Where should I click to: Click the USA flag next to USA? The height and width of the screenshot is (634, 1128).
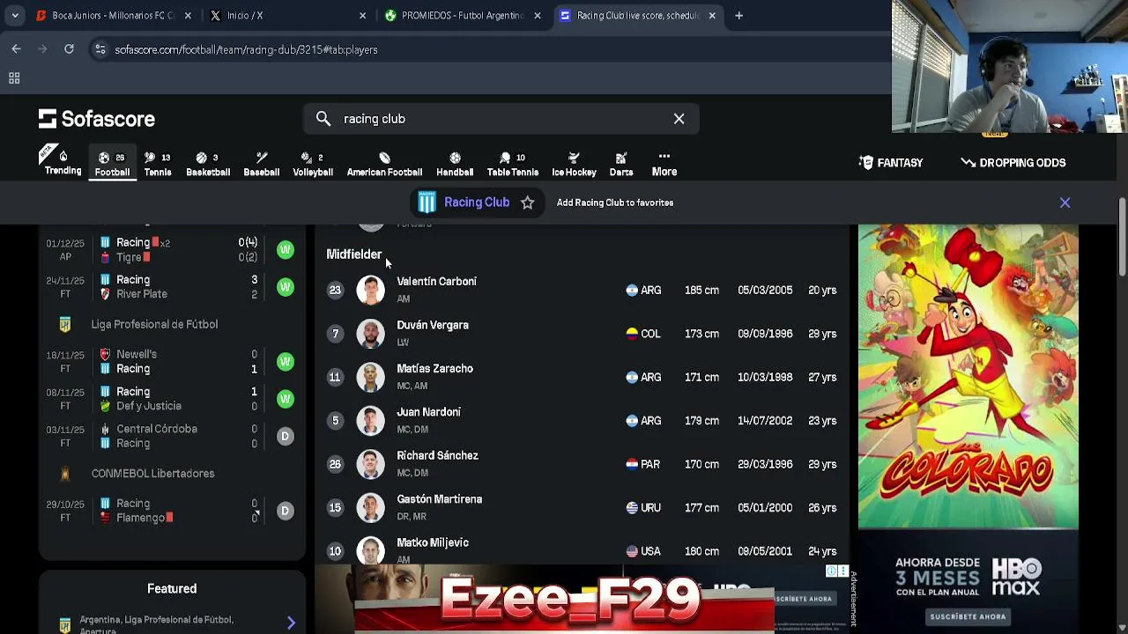point(632,551)
